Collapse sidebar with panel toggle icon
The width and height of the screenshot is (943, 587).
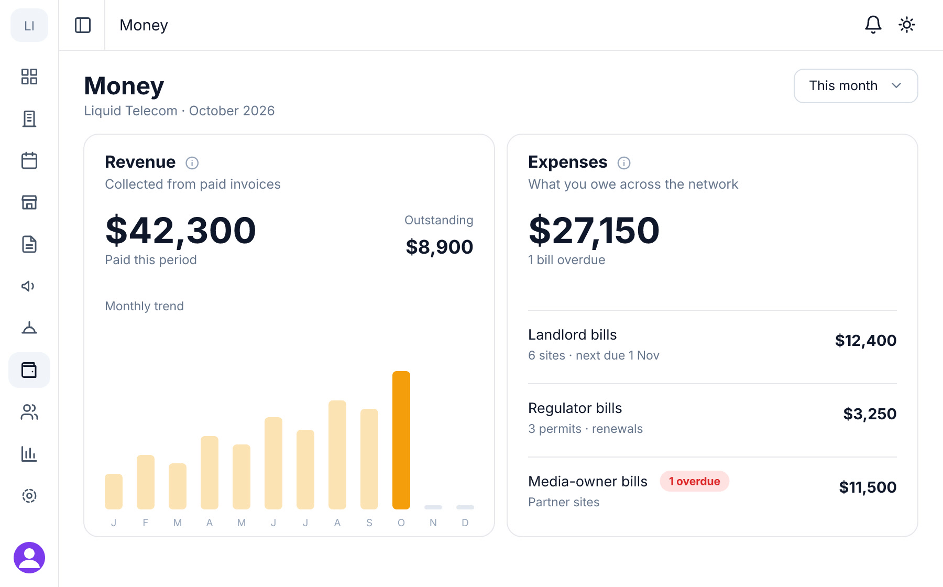click(x=83, y=25)
